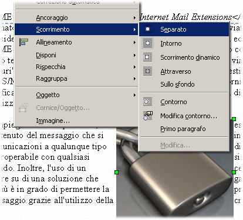Toggle Contorno wrap setting
Screen dimensions: 243x220
pos(174,102)
